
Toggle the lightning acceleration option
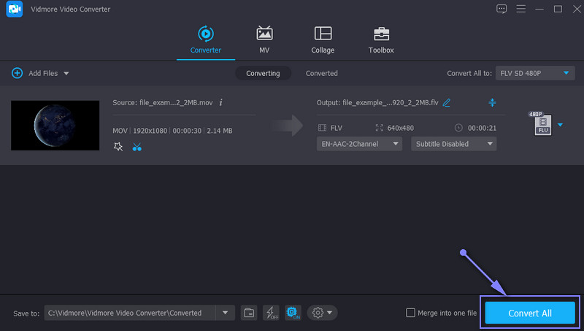coord(271,313)
